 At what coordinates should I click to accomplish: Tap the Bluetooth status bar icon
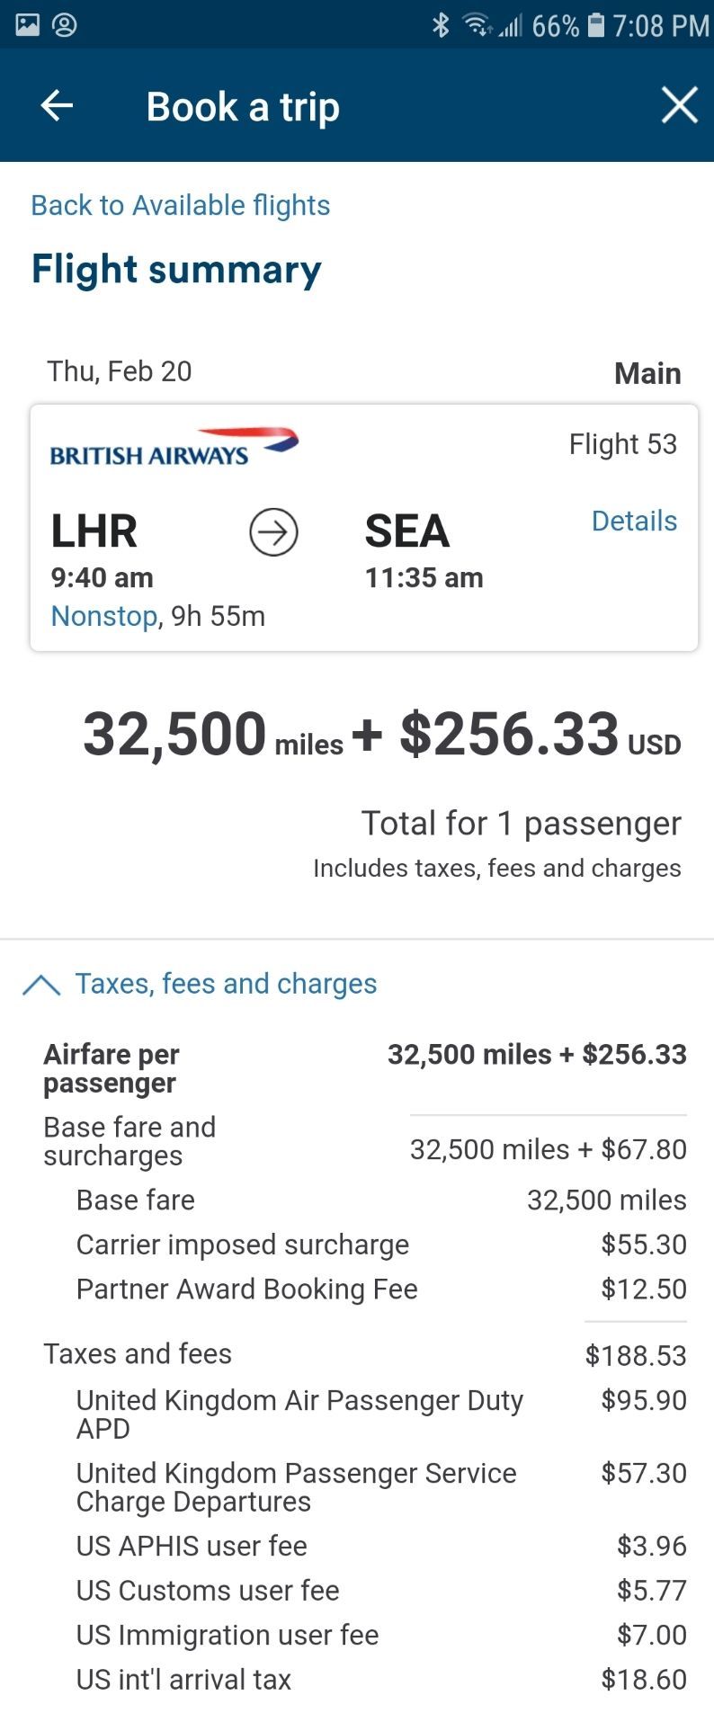pyautogui.click(x=441, y=25)
